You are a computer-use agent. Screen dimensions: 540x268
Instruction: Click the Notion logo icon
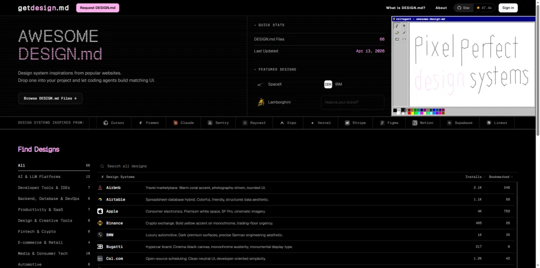tap(414, 122)
